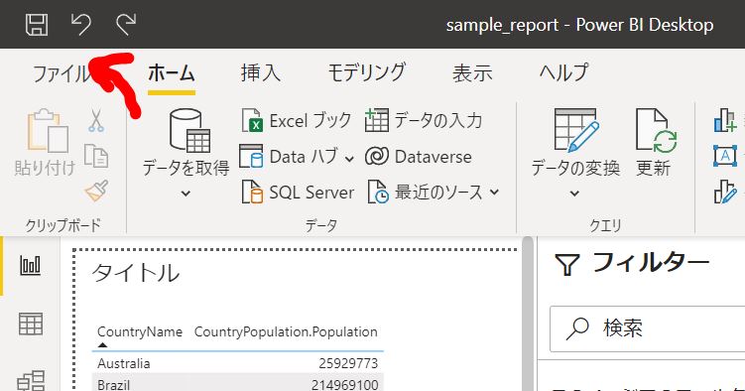The width and height of the screenshot is (745, 391).
Task: Click the データを取得 database icon
Action: (189, 131)
